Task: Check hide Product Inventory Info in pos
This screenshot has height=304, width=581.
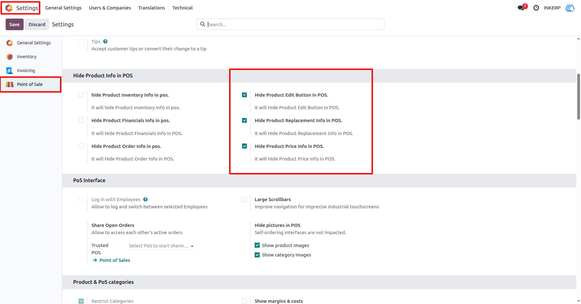Action: (81, 95)
